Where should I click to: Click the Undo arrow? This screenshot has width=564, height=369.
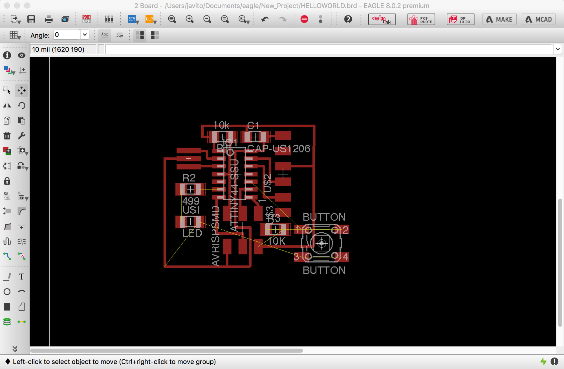pyautogui.click(x=265, y=19)
